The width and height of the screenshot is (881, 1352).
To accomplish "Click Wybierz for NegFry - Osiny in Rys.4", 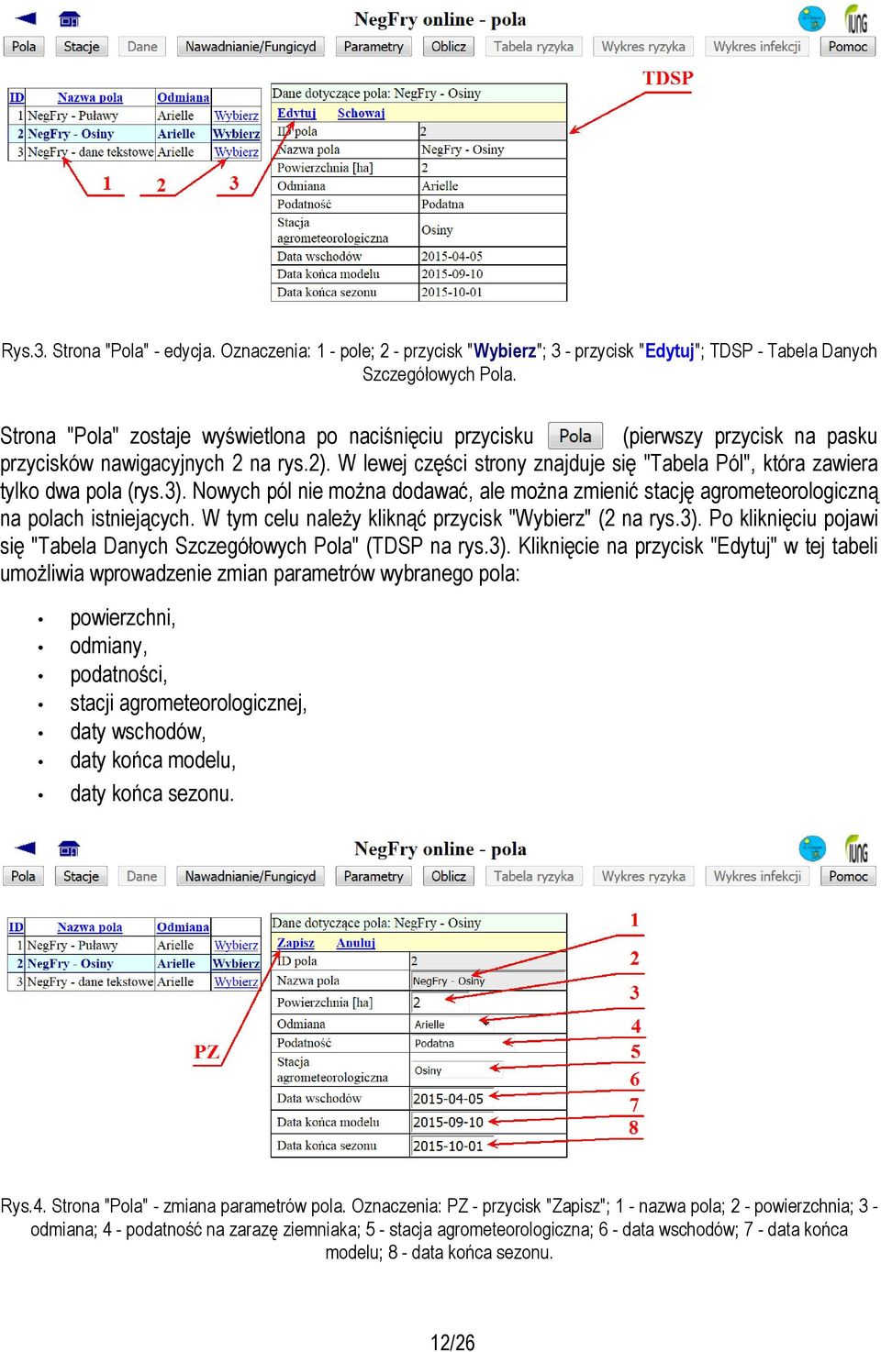I will (237, 963).
